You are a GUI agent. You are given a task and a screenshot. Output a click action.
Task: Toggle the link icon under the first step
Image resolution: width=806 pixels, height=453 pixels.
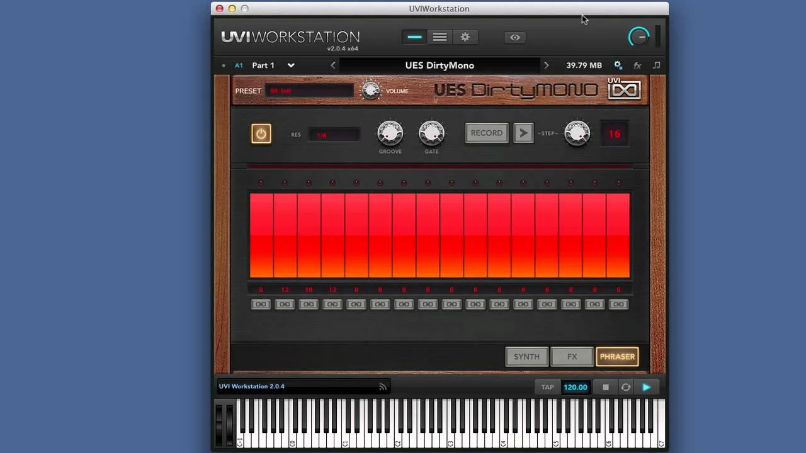[x=261, y=304]
